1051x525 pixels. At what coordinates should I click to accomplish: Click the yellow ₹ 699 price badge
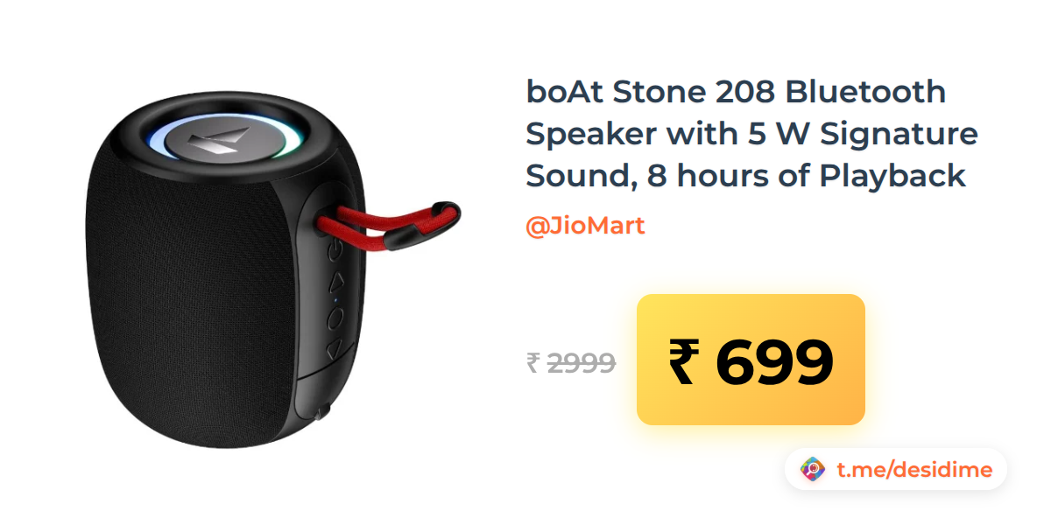coord(751,360)
